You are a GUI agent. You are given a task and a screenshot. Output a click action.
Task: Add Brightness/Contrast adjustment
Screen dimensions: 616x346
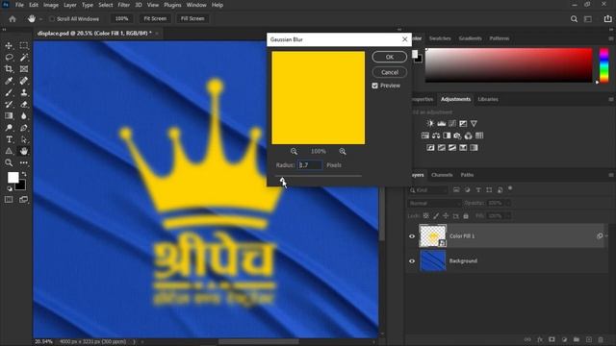(x=430, y=124)
